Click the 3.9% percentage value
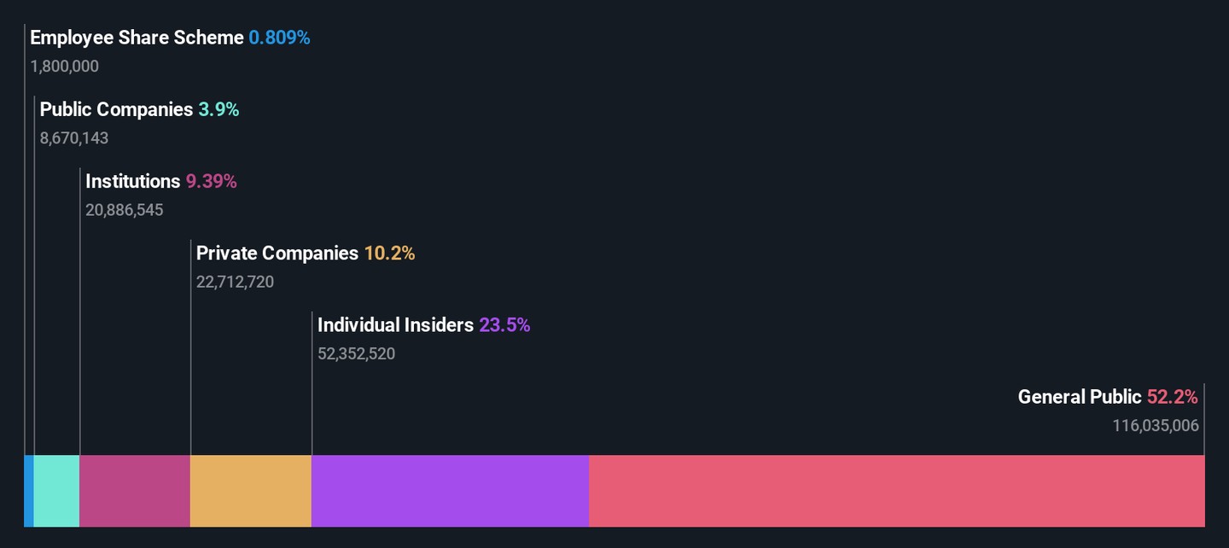The height and width of the screenshot is (548, 1229). [x=218, y=109]
